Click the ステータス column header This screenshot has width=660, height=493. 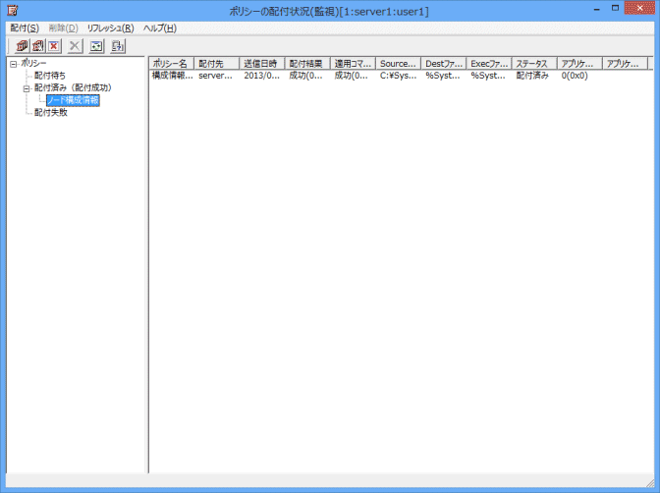(533, 64)
